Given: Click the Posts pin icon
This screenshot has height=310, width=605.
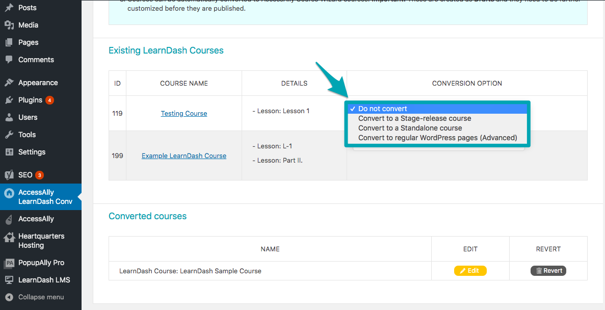Looking at the screenshot, I should click(9, 8).
